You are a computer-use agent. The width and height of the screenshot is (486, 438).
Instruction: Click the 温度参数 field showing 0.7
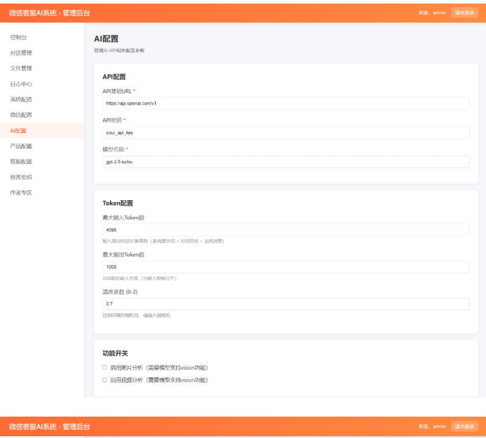(284, 304)
